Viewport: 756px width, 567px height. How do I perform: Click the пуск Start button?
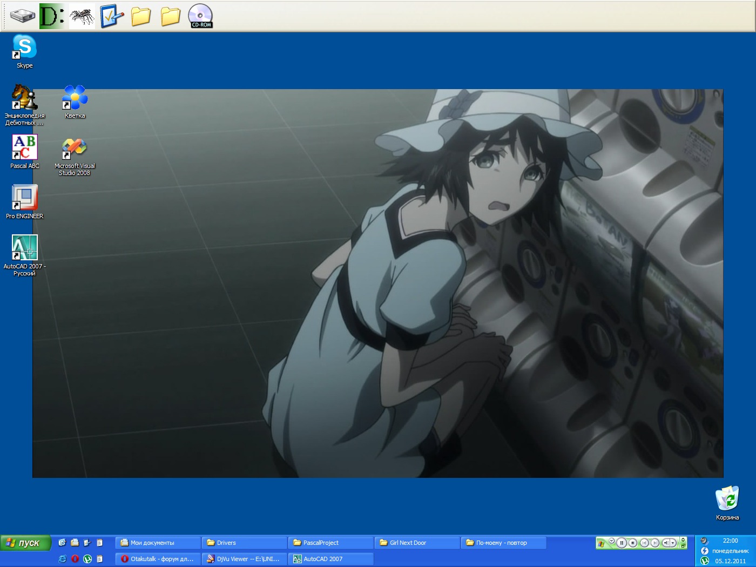[x=25, y=543]
